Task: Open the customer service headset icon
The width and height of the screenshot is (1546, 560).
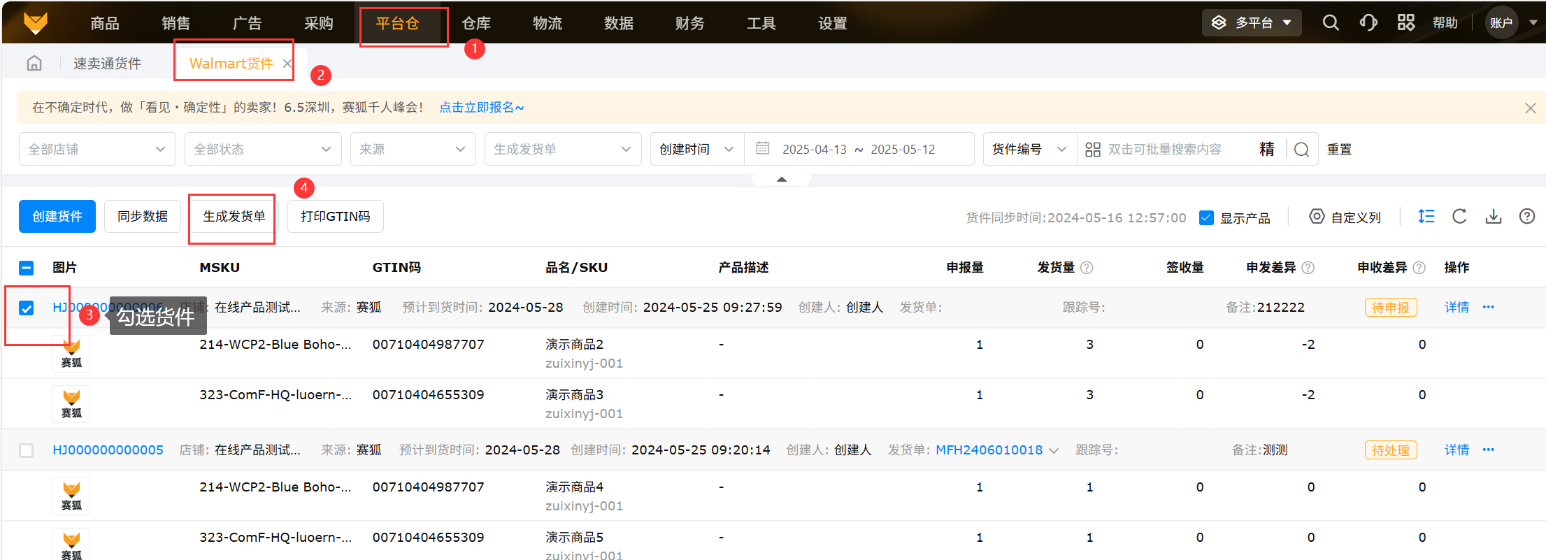Action: click(1368, 23)
